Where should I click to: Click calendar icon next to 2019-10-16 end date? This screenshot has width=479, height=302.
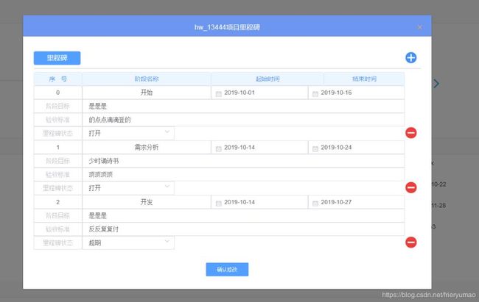(315, 93)
